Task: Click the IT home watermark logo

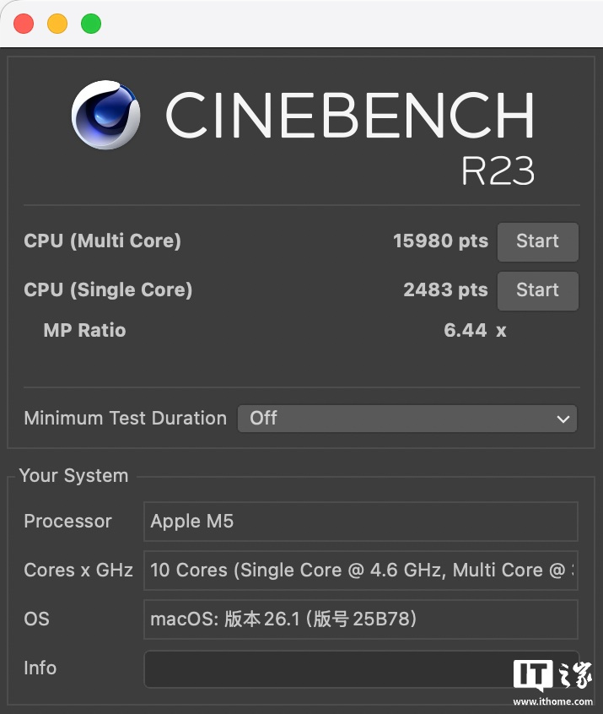Action: coord(552,680)
